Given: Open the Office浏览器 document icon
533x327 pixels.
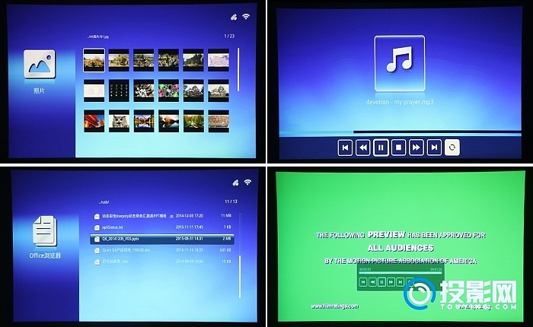Looking at the screenshot, I should click(x=44, y=231).
